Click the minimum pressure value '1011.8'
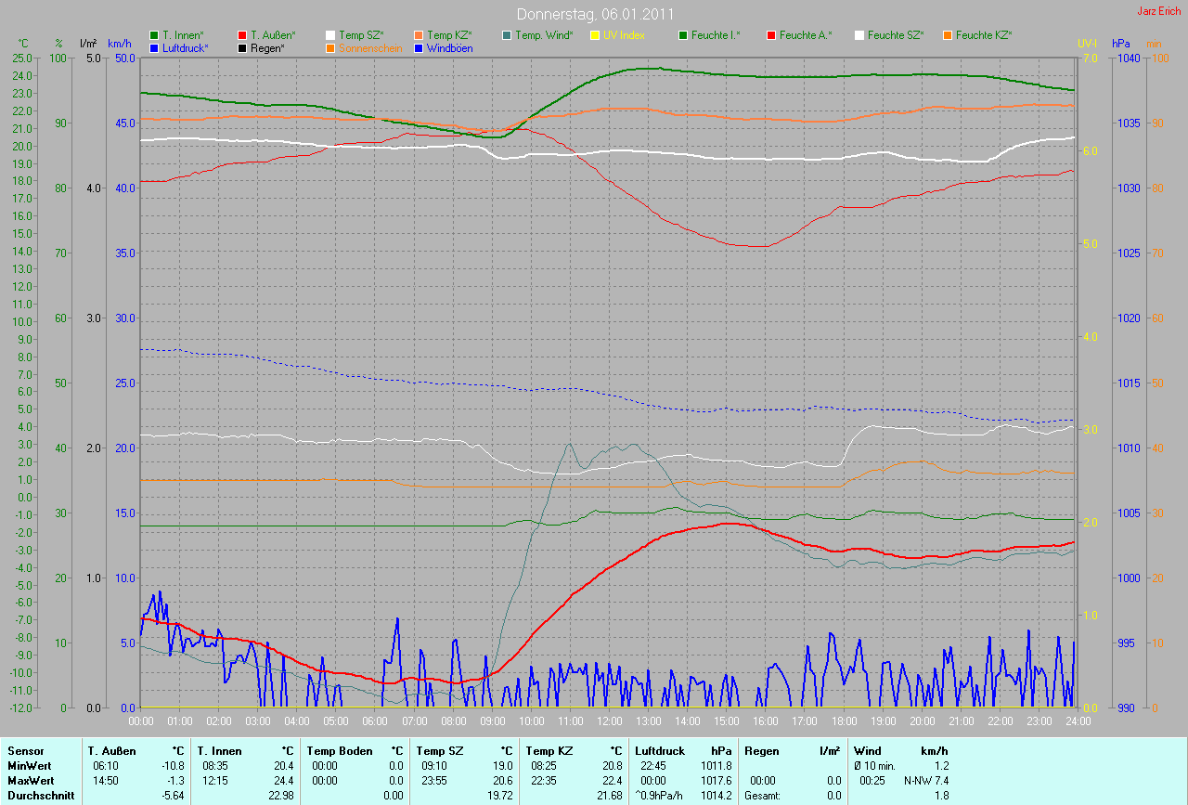This screenshot has height=805, width=1188. pos(716,766)
